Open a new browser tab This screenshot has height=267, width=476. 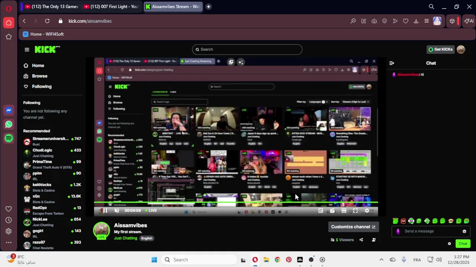click(209, 7)
